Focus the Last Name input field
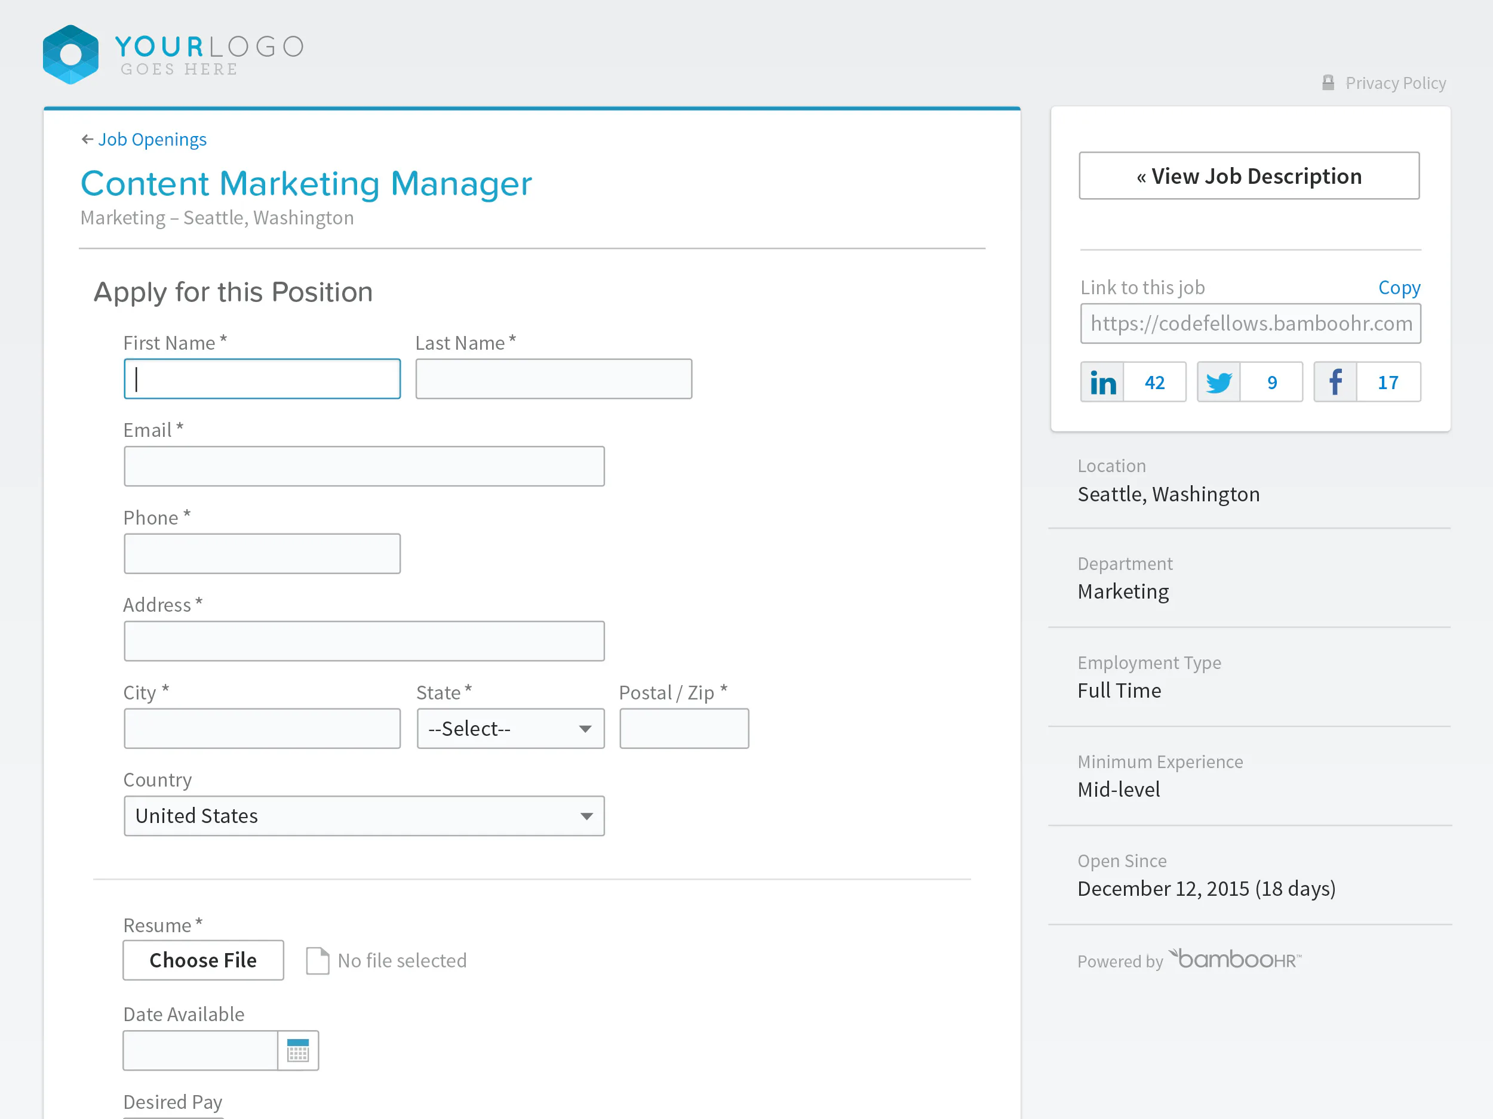The width and height of the screenshot is (1493, 1119). (554, 379)
